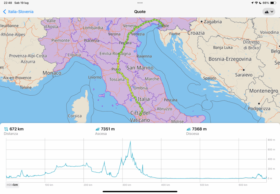Screen dimensions: 280x194
Task: Tap the status bar clock 22:48
Action: pyautogui.click(x=8, y=3)
